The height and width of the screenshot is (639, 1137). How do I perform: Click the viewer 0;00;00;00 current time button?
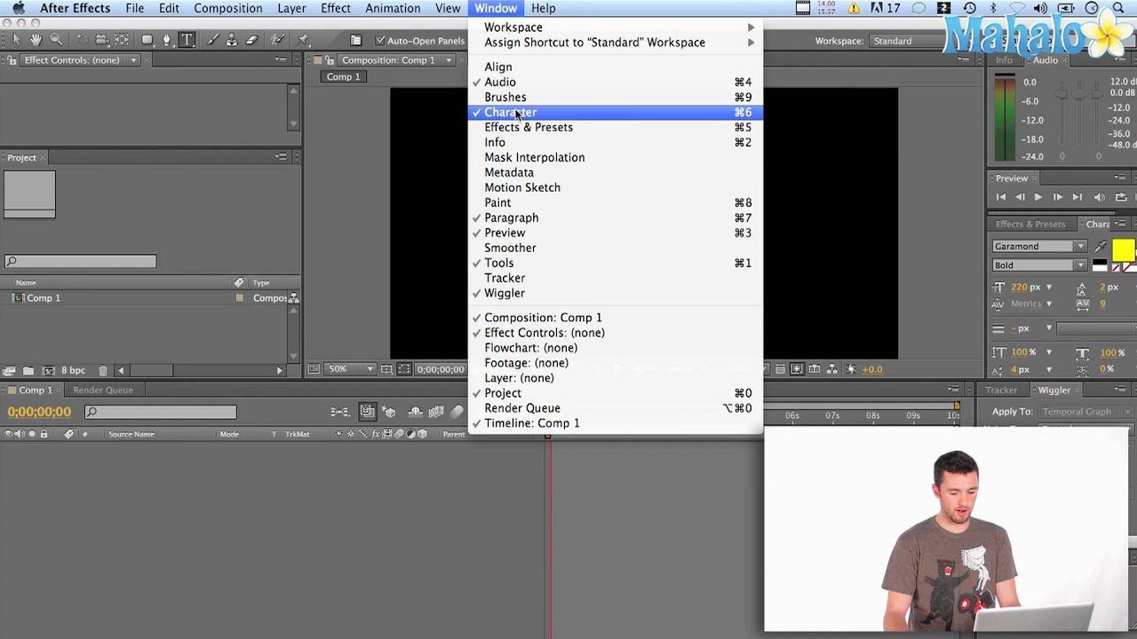point(441,369)
